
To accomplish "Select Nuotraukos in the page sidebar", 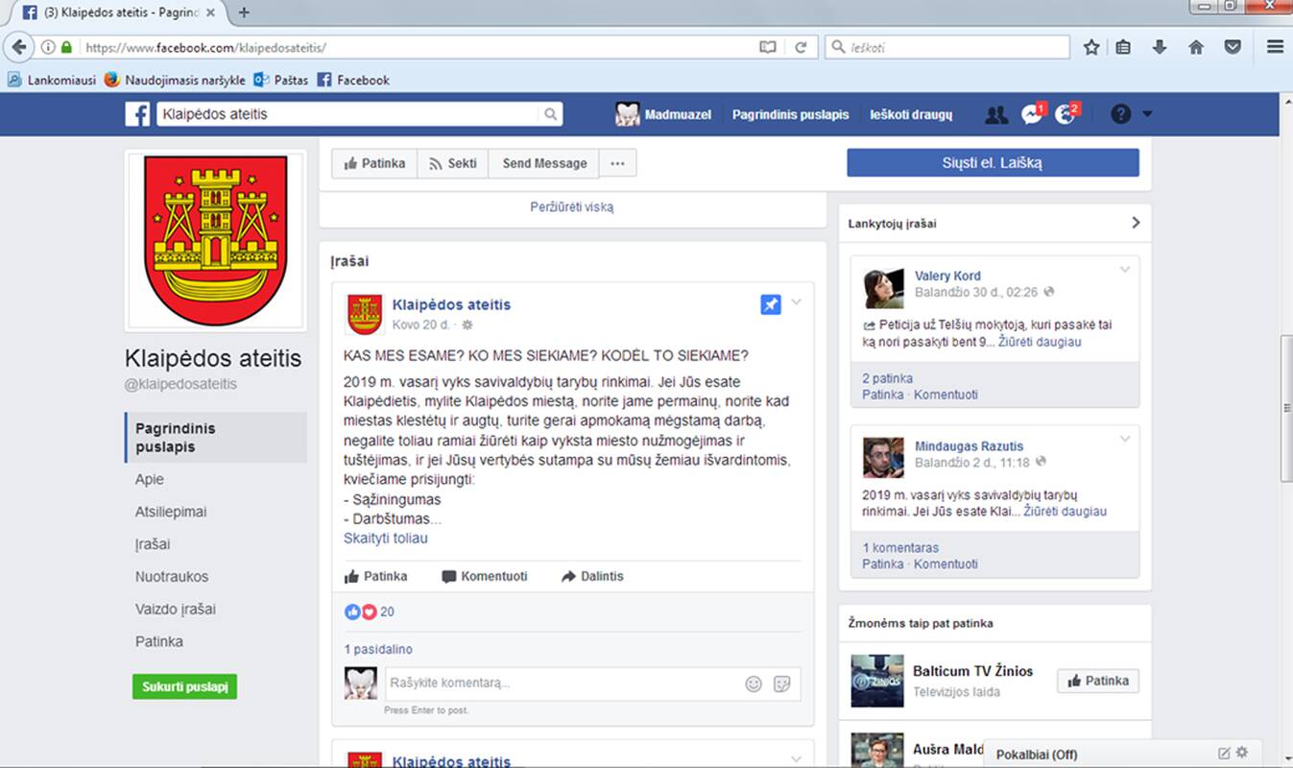I will click(172, 577).
